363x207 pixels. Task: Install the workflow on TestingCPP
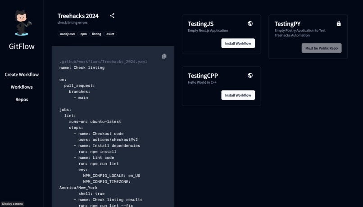[238, 95]
